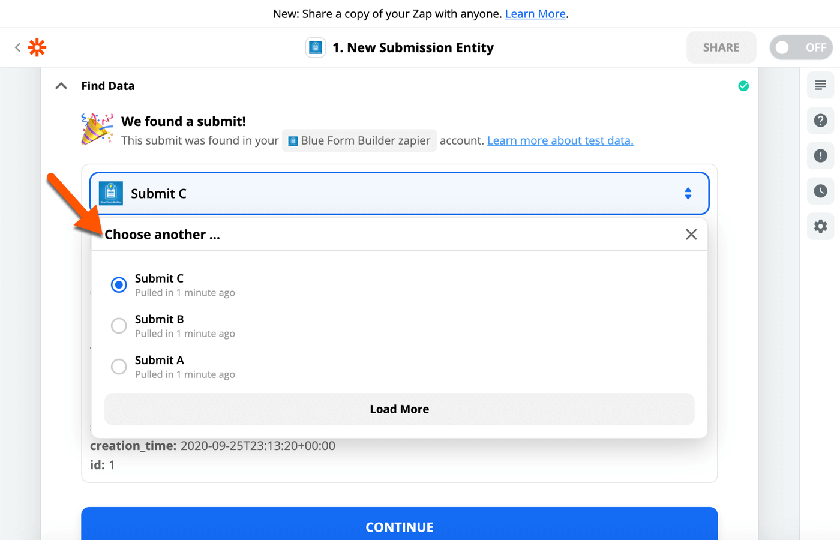Open the Zap settings gear icon
The width and height of the screenshot is (840, 540).
[821, 226]
